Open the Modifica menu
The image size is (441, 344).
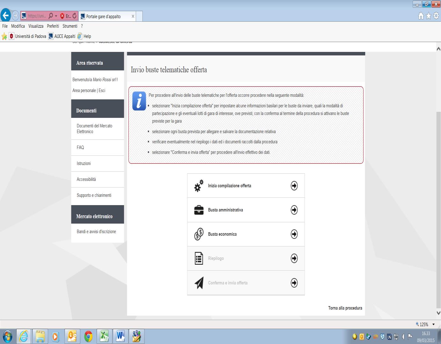point(18,26)
